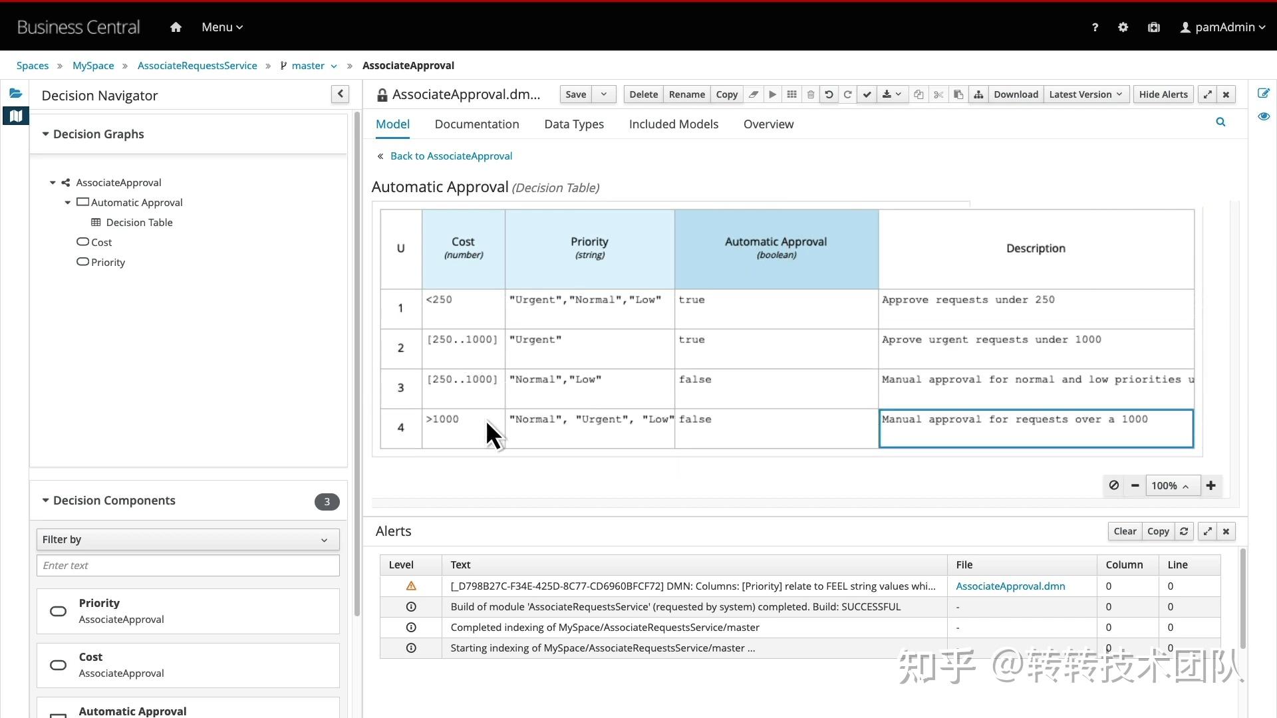This screenshot has width=1277, height=718.
Task: Switch to the Data Types tab
Action: pyautogui.click(x=573, y=124)
